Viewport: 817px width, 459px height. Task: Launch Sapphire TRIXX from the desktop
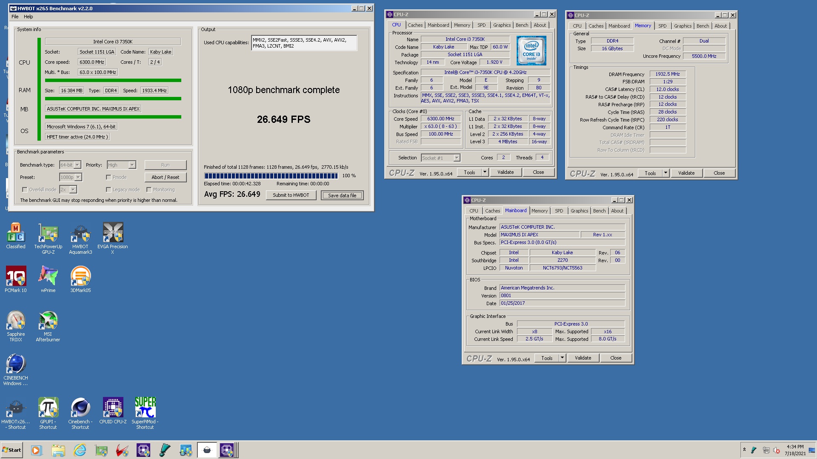pyautogui.click(x=16, y=326)
